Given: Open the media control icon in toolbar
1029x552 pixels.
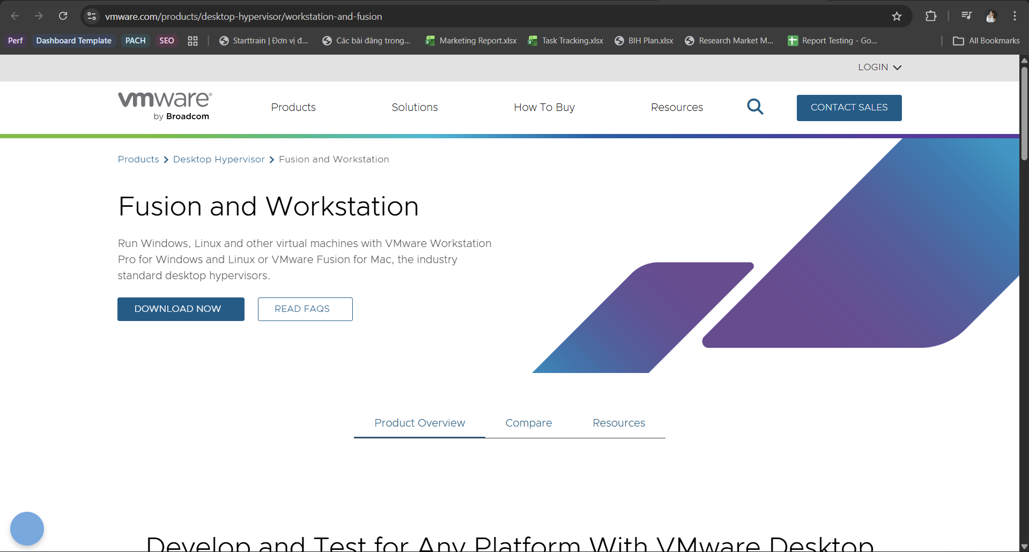Looking at the screenshot, I should pyautogui.click(x=966, y=16).
